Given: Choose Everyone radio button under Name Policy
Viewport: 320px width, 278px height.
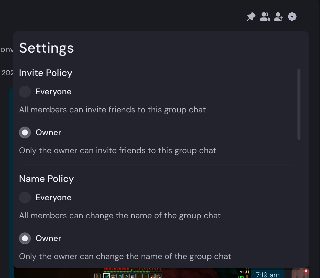Looking at the screenshot, I should 25,198.
